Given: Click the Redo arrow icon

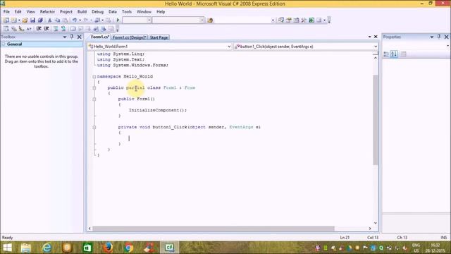Looking at the screenshot, I should coord(86,20).
